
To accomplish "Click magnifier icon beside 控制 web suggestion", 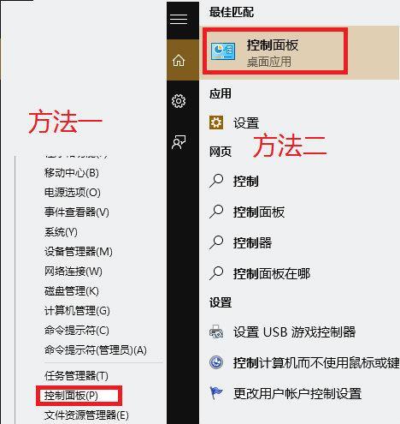I will [x=216, y=181].
